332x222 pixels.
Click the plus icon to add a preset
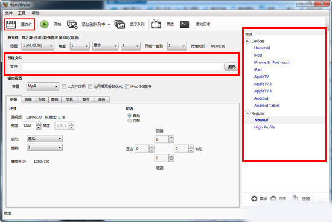point(254,198)
